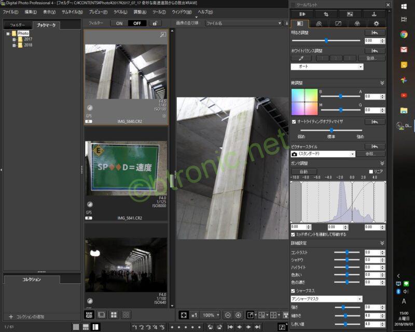This screenshot has width=415, height=332.
Task: Enable the リニア checkbox
Action: point(371,172)
